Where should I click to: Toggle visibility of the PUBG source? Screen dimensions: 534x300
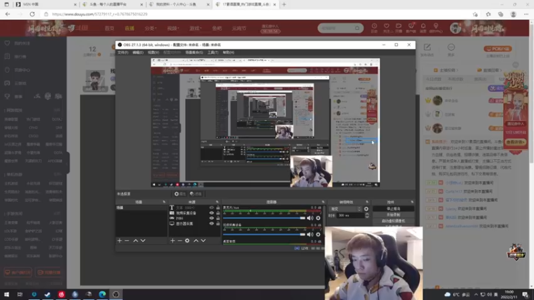point(212,219)
